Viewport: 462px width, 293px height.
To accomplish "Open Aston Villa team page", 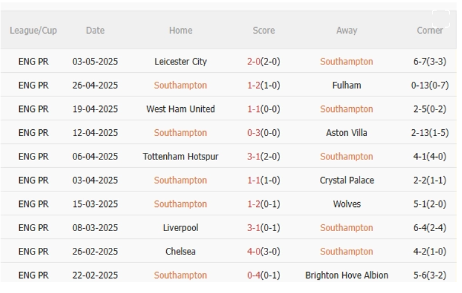I will pyautogui.click(x=346, y=133).
